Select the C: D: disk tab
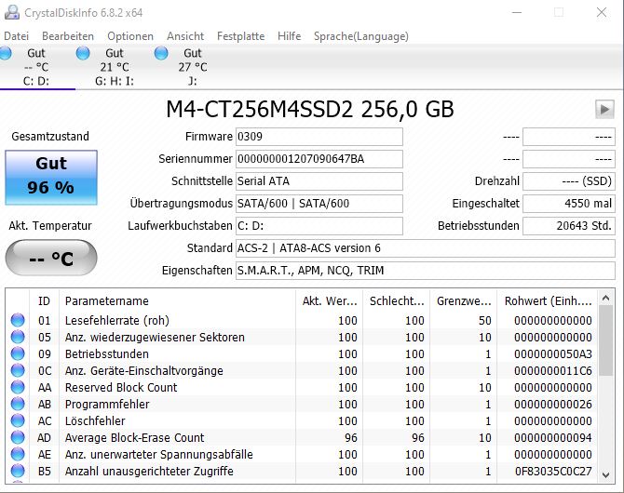624x493 pixels. pyautogui.click(x=36, y=67)
